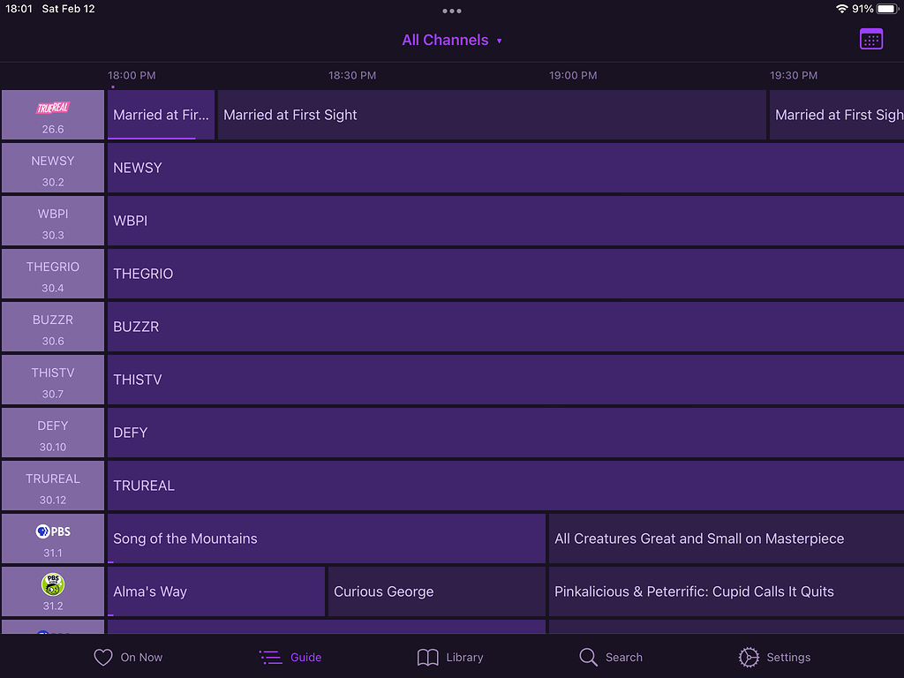
Task: Select Married at First Sight program block
Action: pos(490,115)
